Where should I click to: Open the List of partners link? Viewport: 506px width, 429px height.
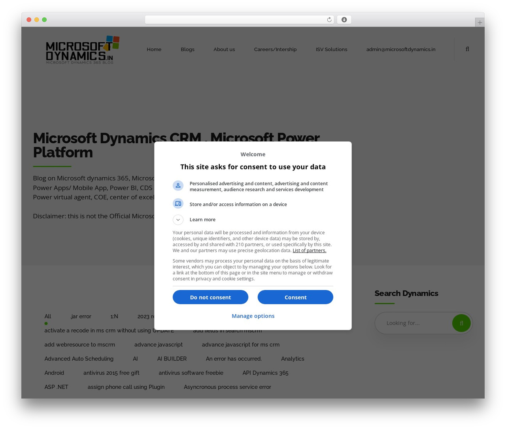pos(309,251)
